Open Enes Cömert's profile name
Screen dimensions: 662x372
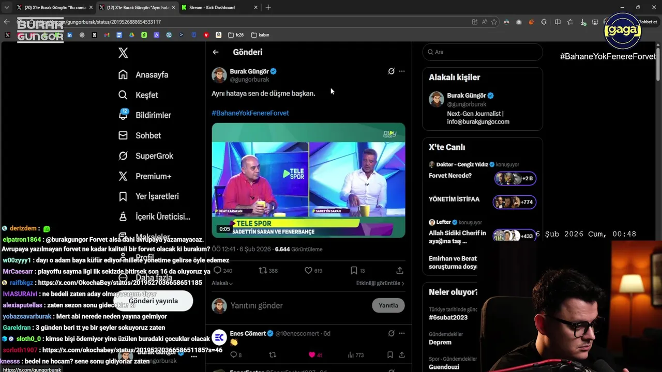[x=248, y=333]
